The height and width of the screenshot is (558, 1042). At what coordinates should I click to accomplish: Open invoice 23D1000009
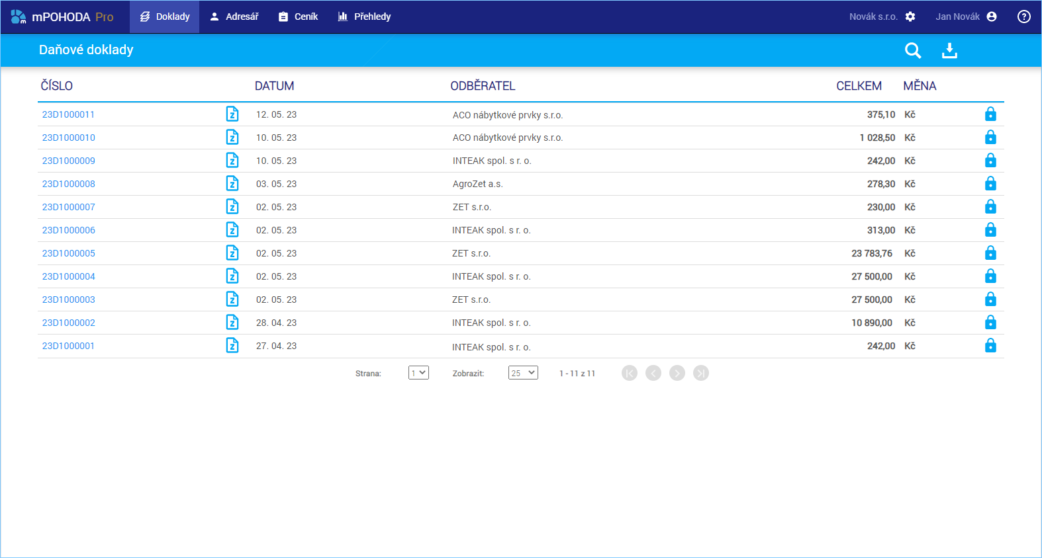pyautogui.click(x=68, y=161)
